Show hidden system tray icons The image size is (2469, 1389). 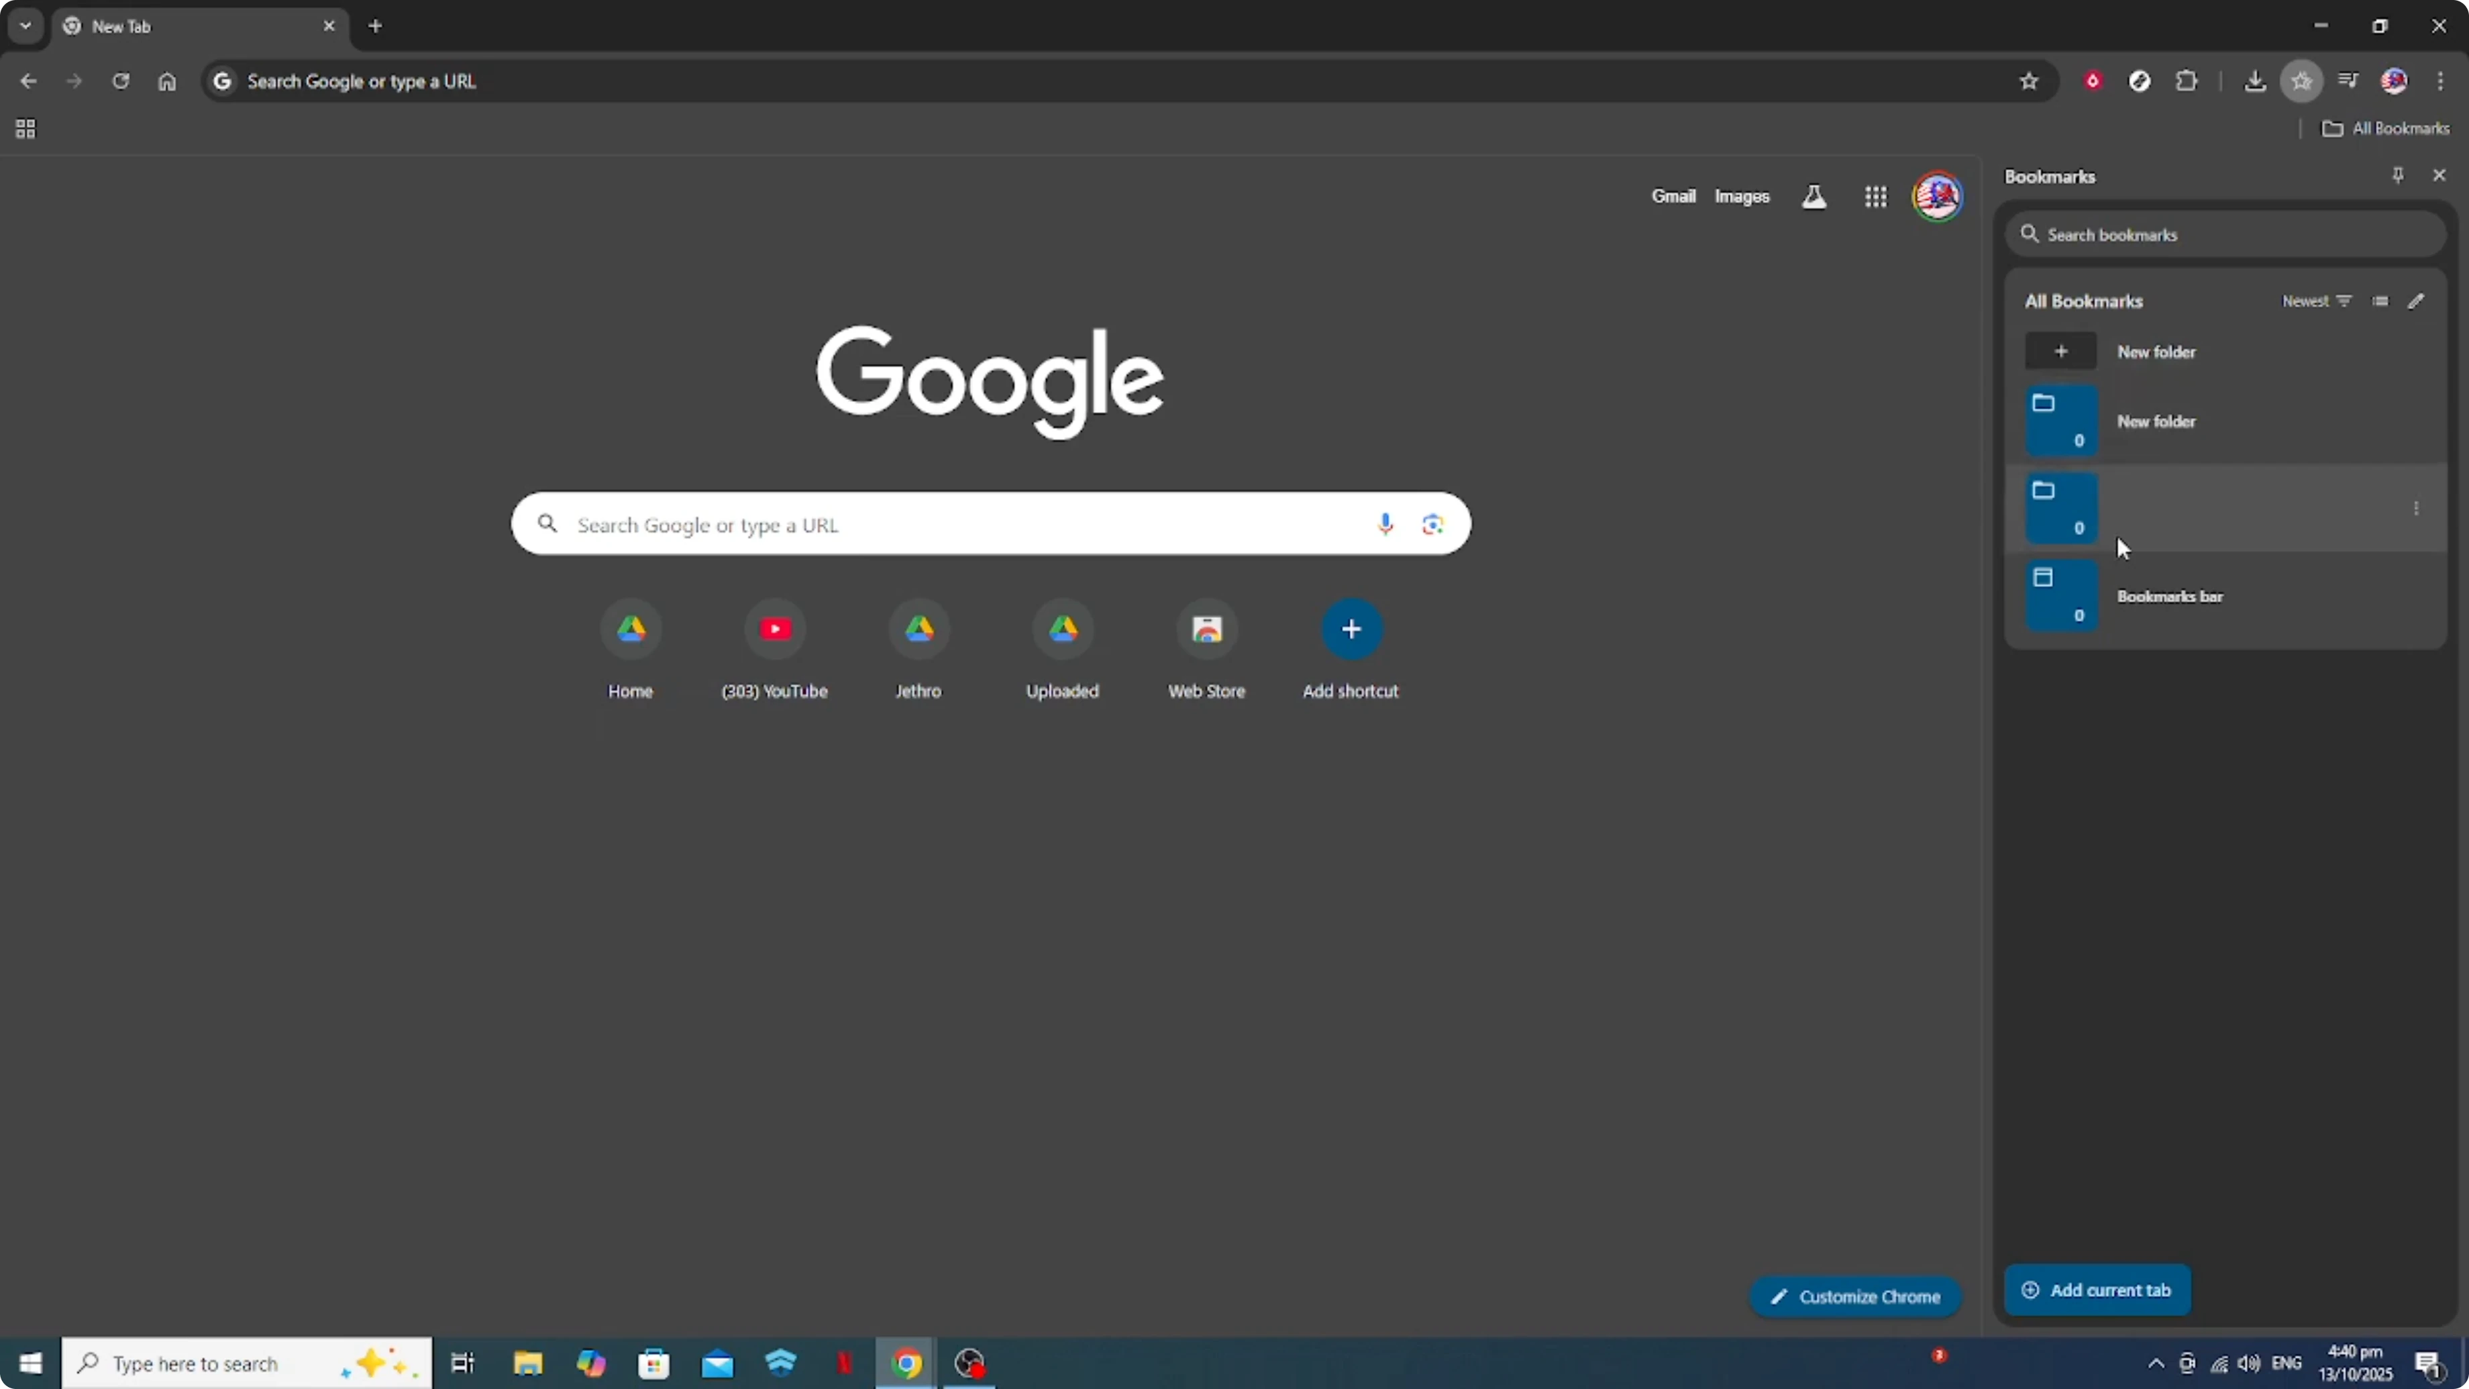point(2156,1363)
